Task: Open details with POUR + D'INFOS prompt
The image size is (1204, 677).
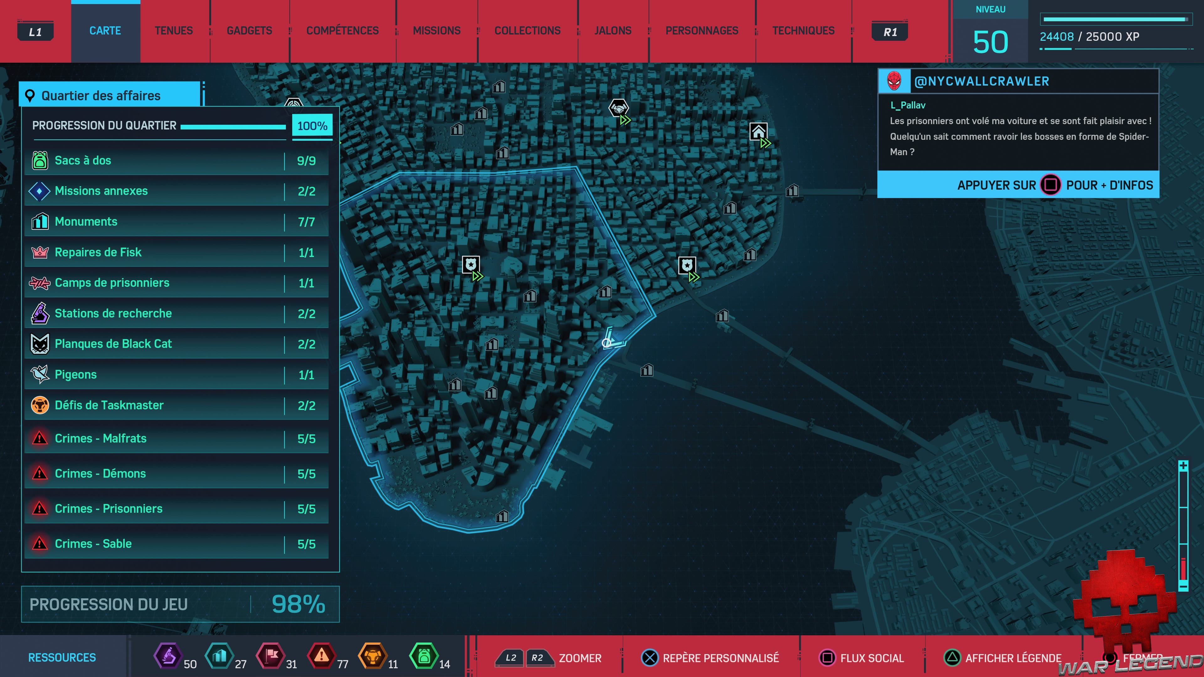Action: pos(1018,185)
